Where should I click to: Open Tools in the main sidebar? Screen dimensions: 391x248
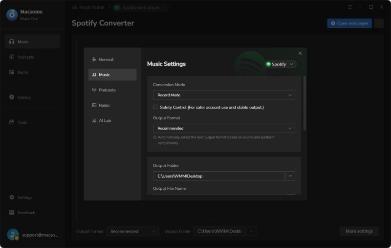click(x=32, y=122)
